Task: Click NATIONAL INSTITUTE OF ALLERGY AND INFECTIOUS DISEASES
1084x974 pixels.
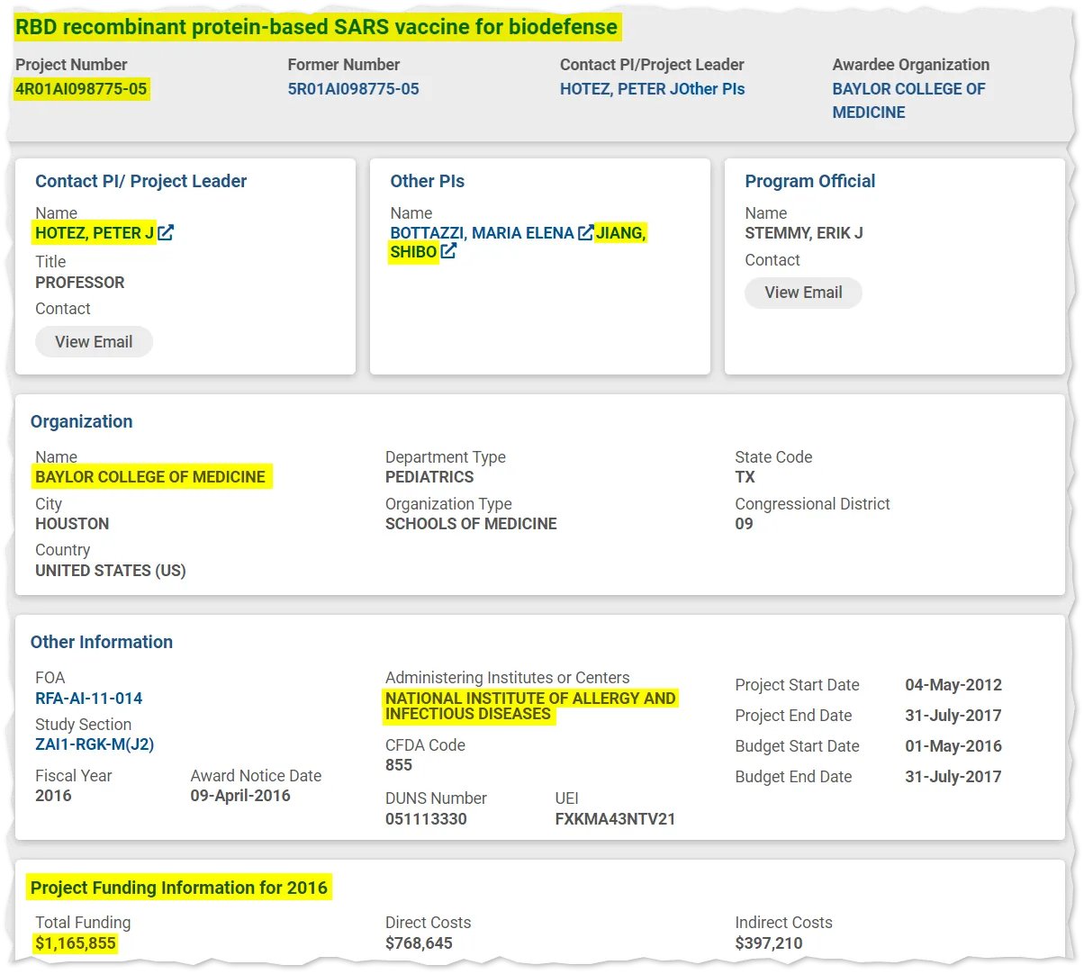Action: (530, 706)
